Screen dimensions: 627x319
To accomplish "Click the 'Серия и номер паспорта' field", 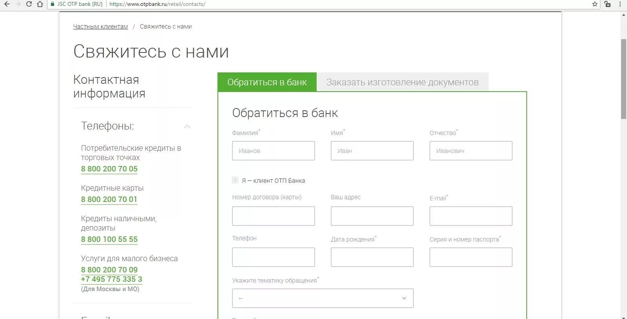I will [471, 257].
